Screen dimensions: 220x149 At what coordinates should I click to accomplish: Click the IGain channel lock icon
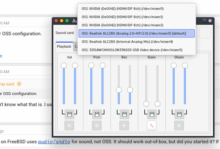coord(152,114)
